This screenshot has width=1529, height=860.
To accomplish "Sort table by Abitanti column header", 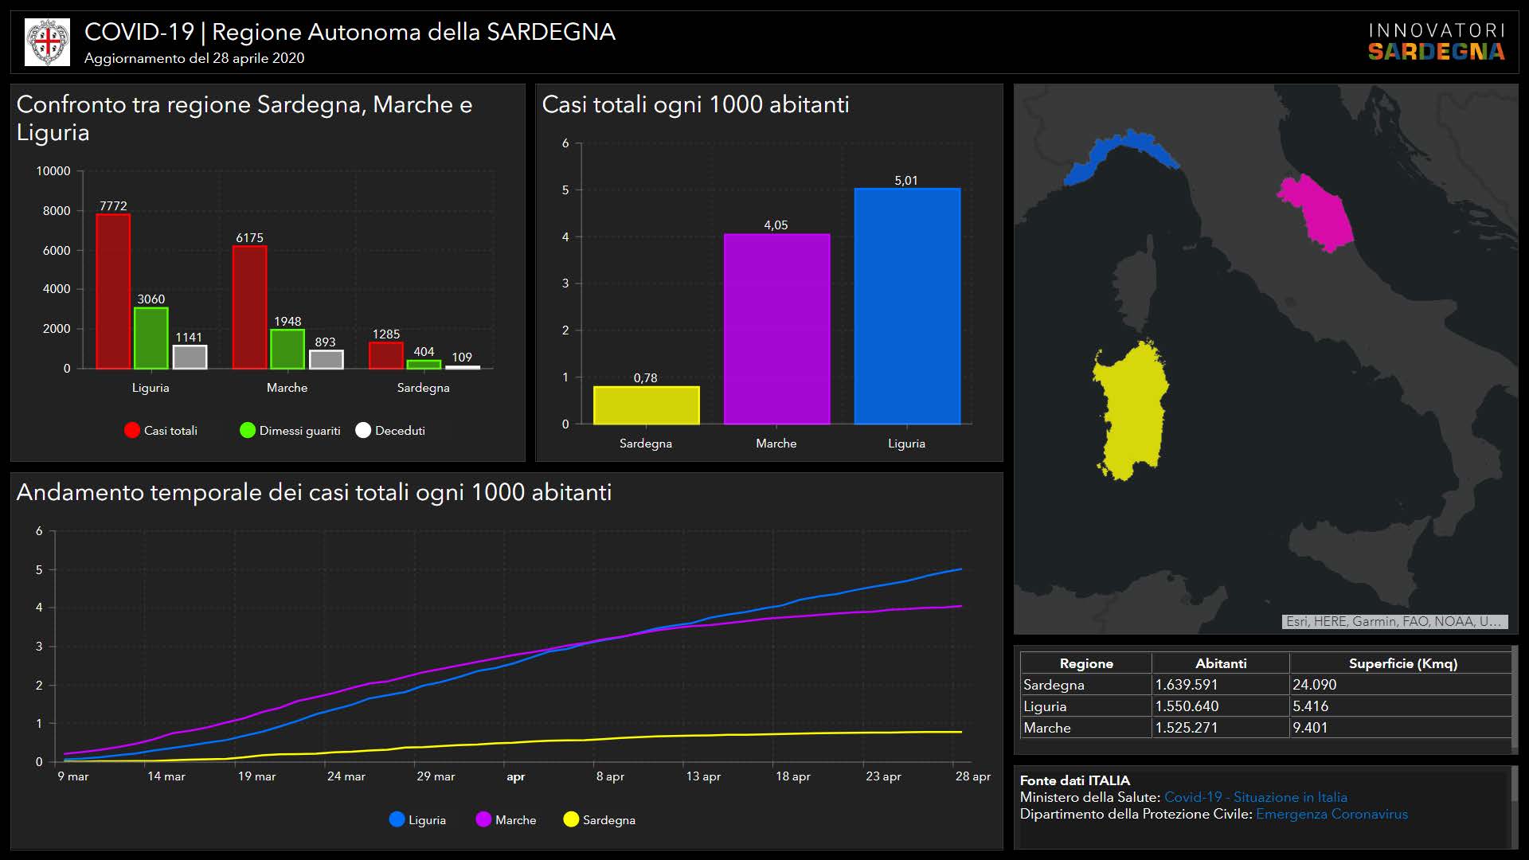I will (x=1220, y=663).
